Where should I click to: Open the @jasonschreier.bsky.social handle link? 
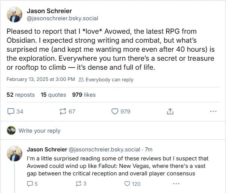point(57,18)
